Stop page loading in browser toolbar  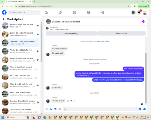coord(11,6)
